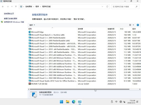Select Visual C++ 2010 x64 Redistributable
141x105 pixels.
coord(85,49)
